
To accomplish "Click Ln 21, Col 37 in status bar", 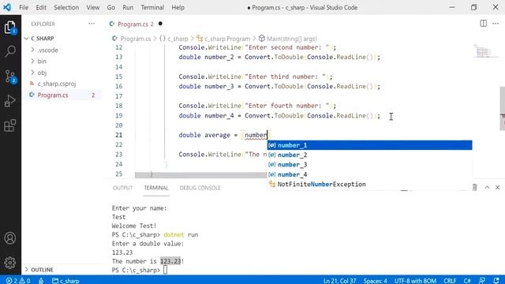I will (339, 281).
